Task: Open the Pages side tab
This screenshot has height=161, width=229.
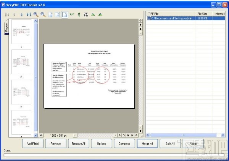Action: point(6,27)
